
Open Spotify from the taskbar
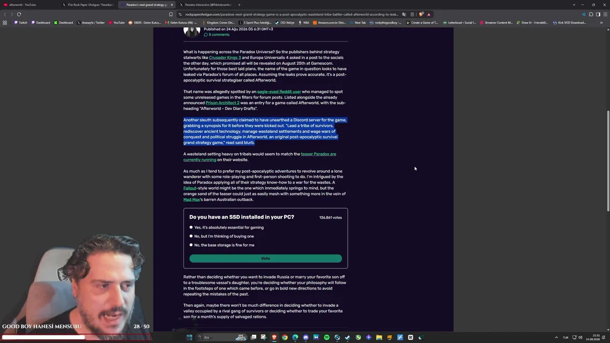pos(326,337)
